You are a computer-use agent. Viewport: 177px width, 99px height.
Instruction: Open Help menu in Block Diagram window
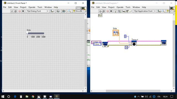pyautogui.click(x=144, y=7)
